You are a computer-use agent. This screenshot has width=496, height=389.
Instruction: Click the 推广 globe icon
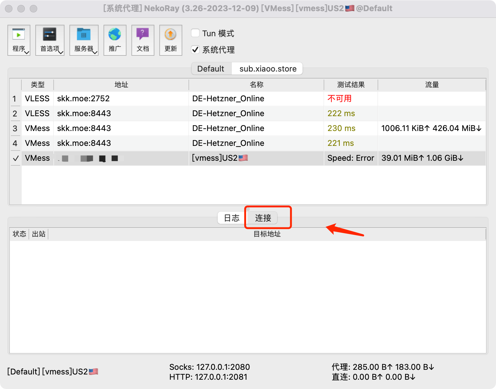click(x=115, y=40)
